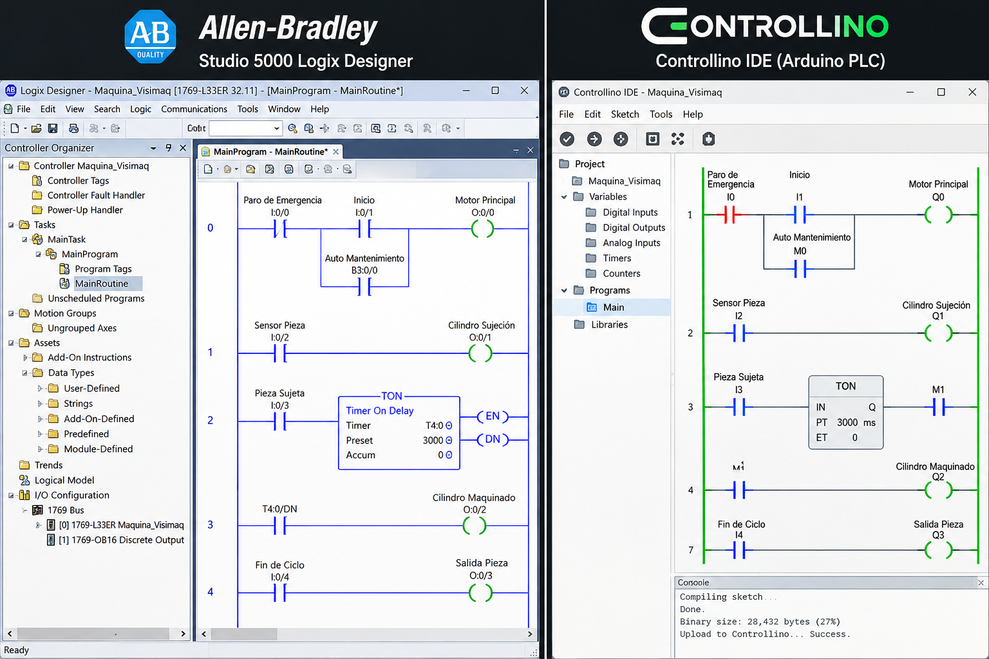This screenshot has width=989, height=659.
Task: Click the ladder editor horizontal scrollbar thumb
Action: coord(244,634)
